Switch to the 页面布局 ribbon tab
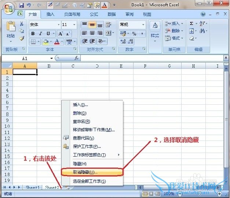This screenshot has width=230, height=198. 72,14
